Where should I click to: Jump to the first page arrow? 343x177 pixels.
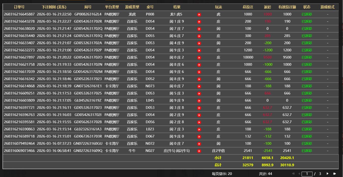click(x=293, y=174)
